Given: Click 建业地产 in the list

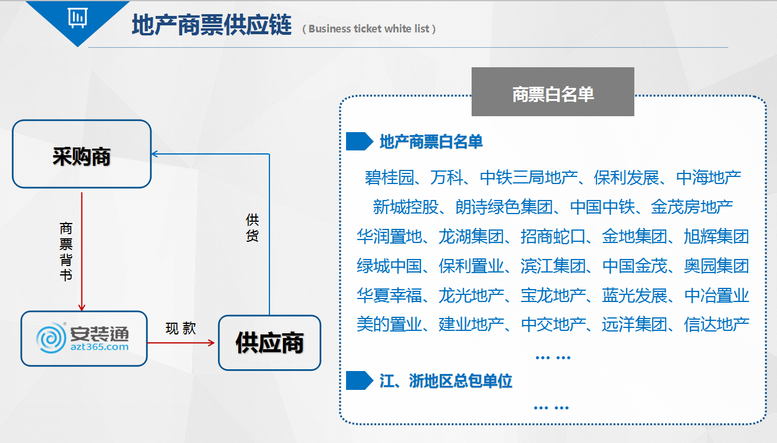Looking at the screenshot, I should [471, 324].
